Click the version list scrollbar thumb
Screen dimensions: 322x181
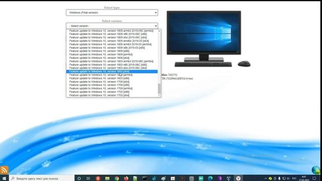[x=159, y=88]
